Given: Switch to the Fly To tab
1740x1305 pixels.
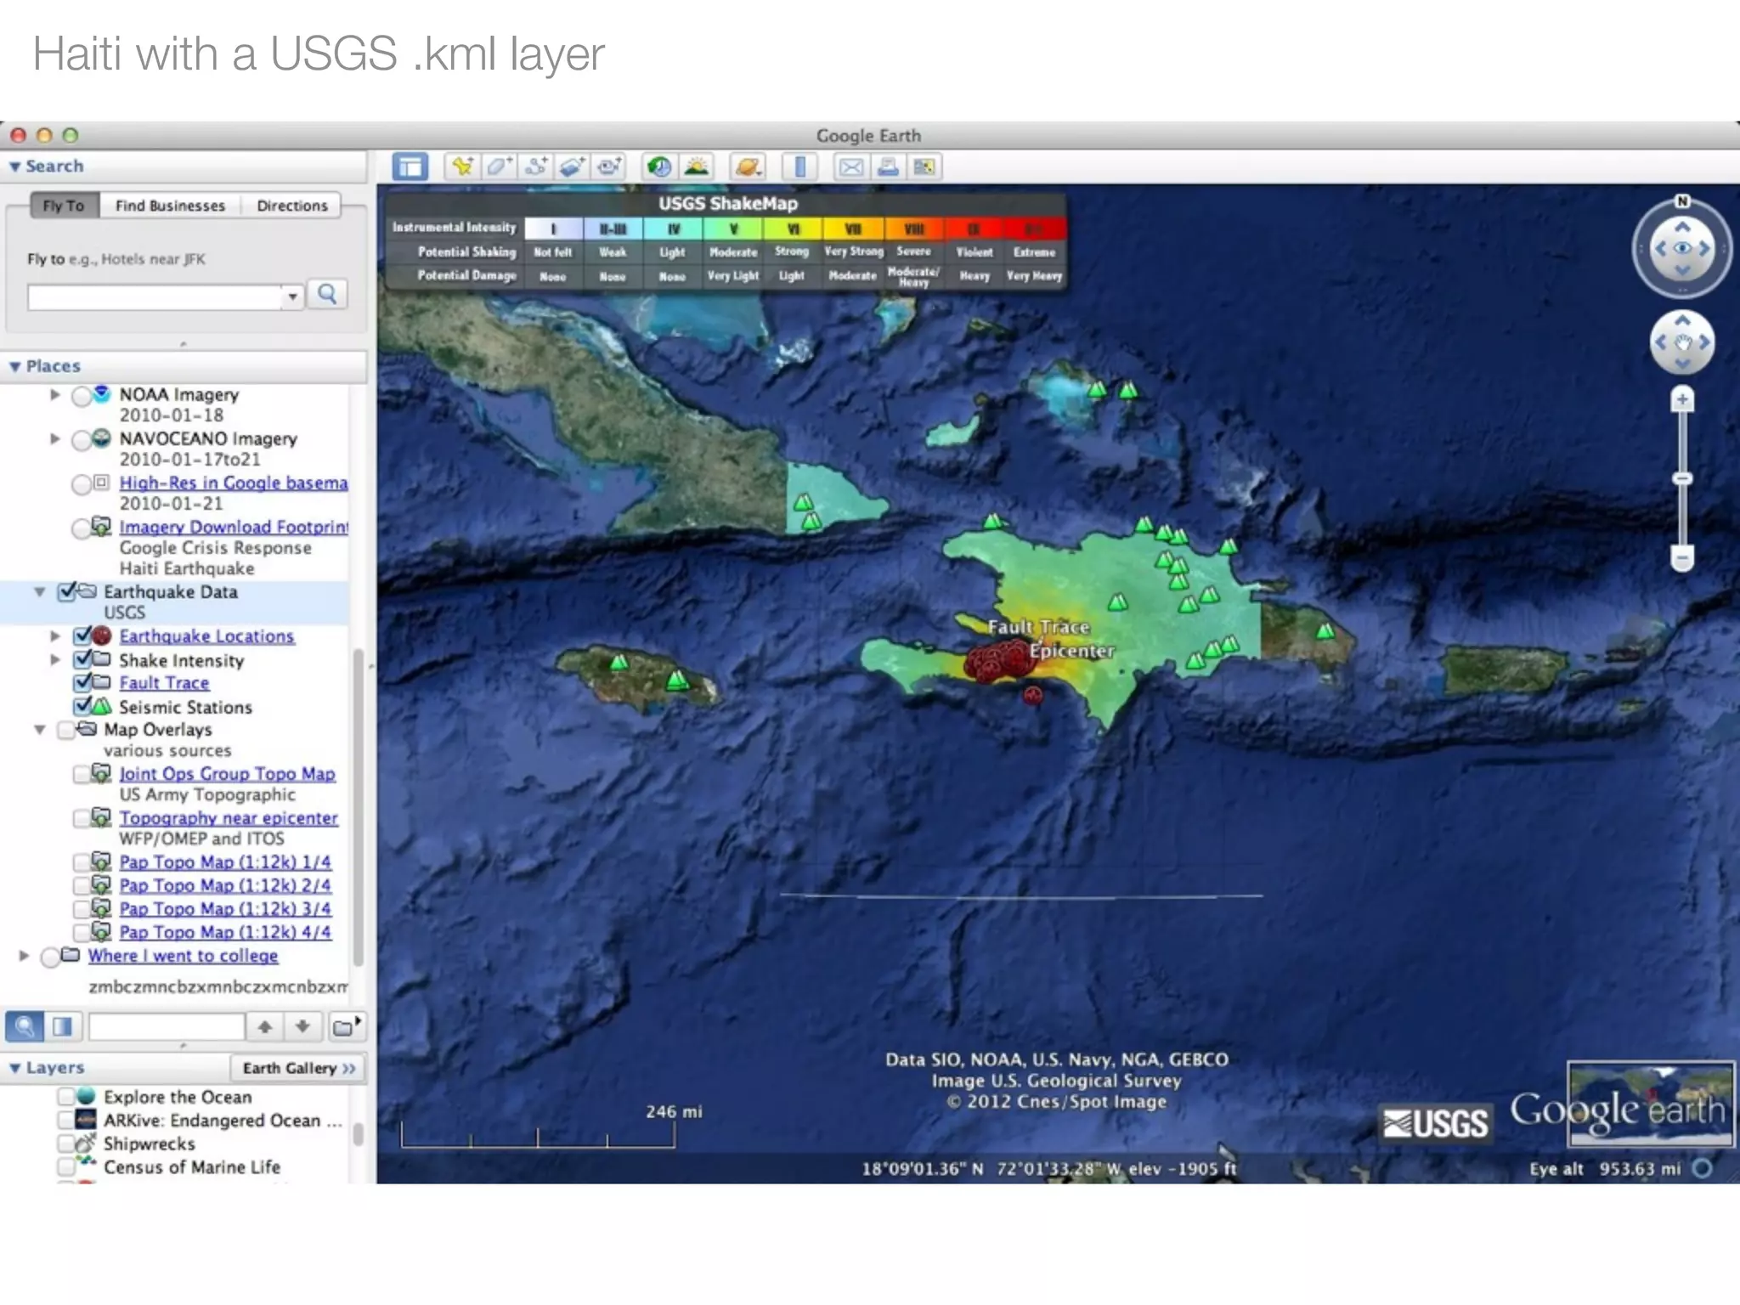Looking at the screenshot, I should pyautogui.click(x=65, y=206).
